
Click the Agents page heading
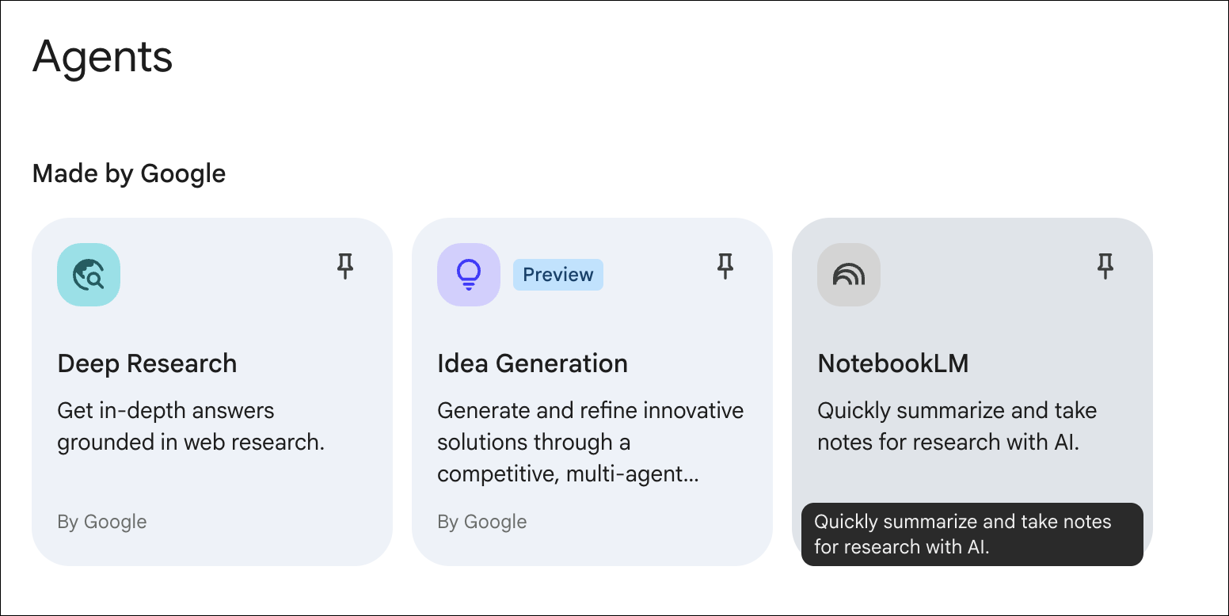click(x=103, y=58)
